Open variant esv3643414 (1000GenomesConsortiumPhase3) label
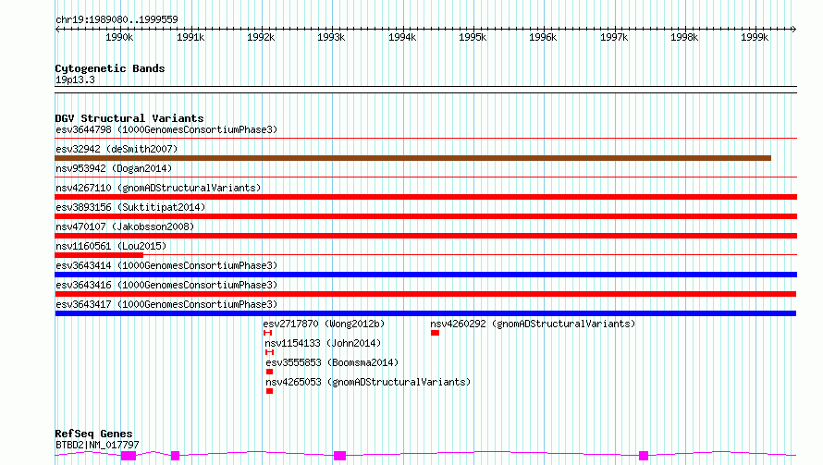 point(166,265)
